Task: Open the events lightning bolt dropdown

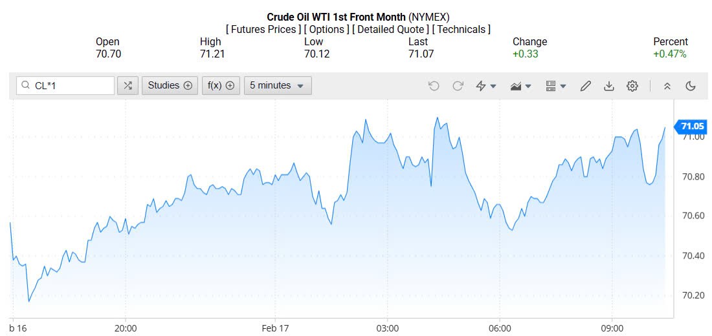Action: click(x=485, y=86)
